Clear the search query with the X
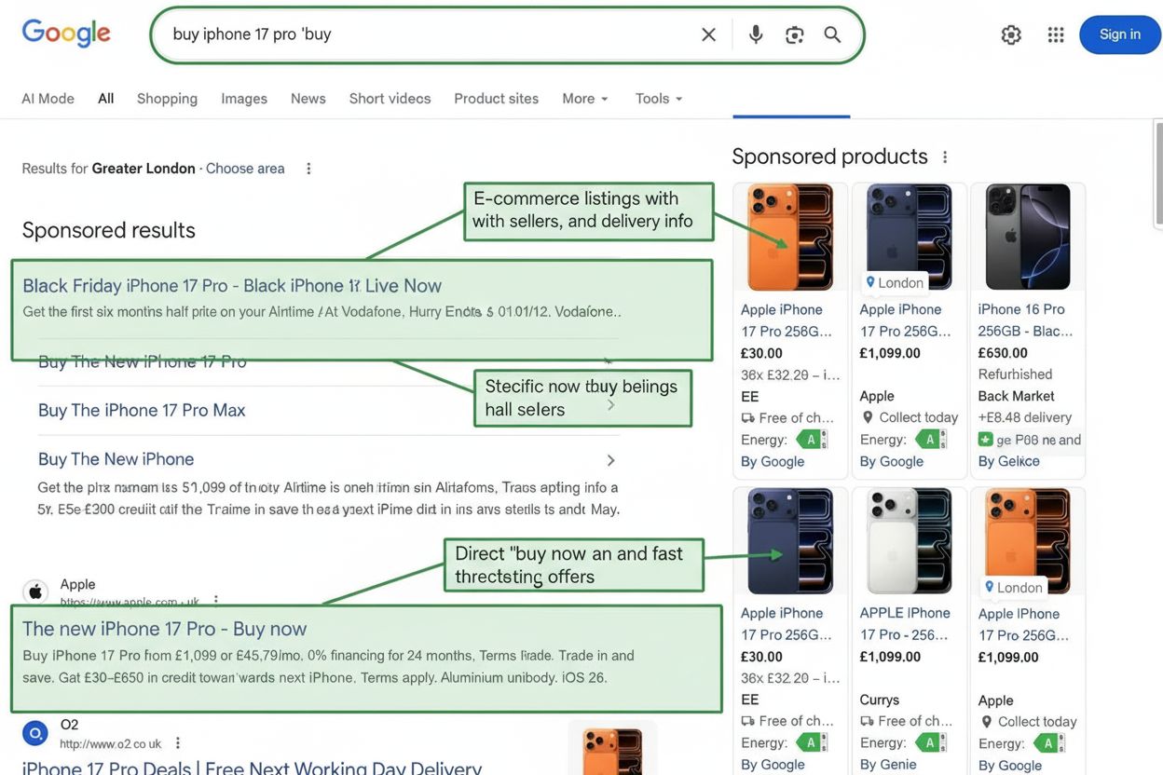This screenshot has height=775, width=1163. pos(708,34)
